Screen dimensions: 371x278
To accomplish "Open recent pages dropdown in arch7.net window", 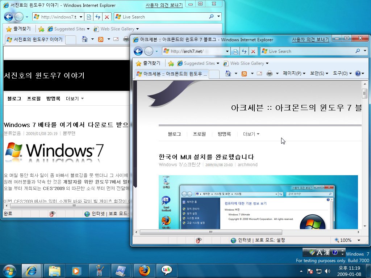I will (157, 51).
